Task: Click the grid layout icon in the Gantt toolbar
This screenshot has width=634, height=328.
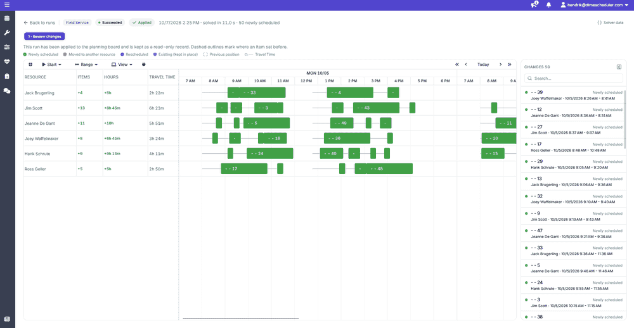Action: [30, 64]
